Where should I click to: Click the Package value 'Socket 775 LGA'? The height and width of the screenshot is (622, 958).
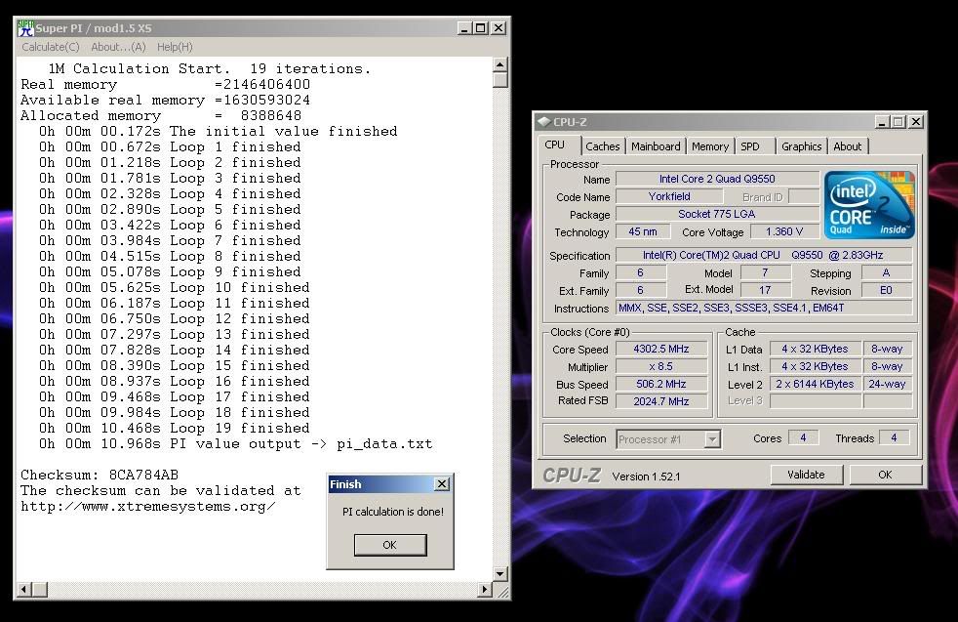tap(717, 214)
